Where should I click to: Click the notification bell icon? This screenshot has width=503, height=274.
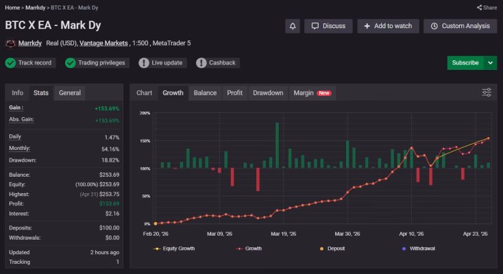pos(293,26)
